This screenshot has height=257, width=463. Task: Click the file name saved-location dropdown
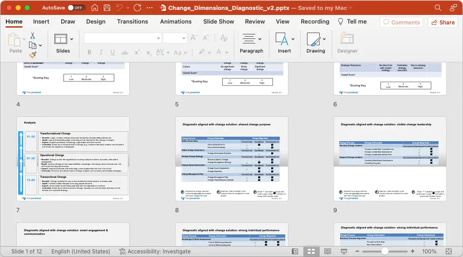351,8
